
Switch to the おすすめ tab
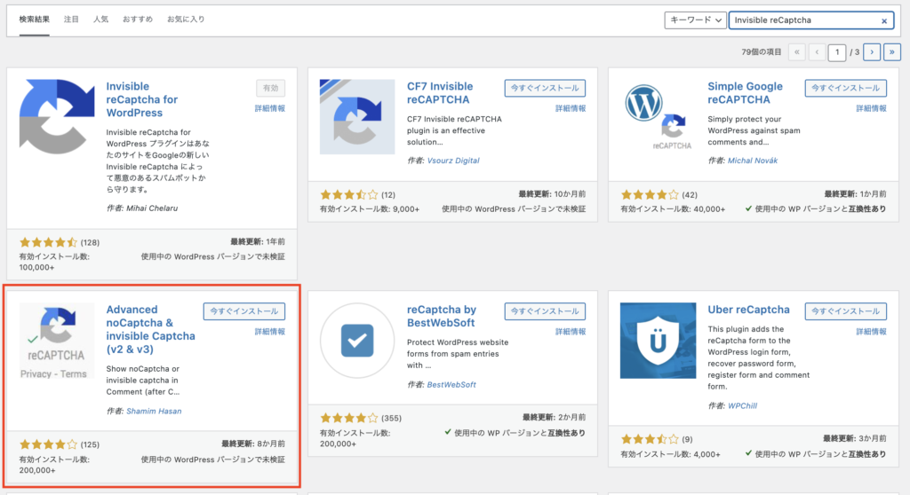coord(138,20)
